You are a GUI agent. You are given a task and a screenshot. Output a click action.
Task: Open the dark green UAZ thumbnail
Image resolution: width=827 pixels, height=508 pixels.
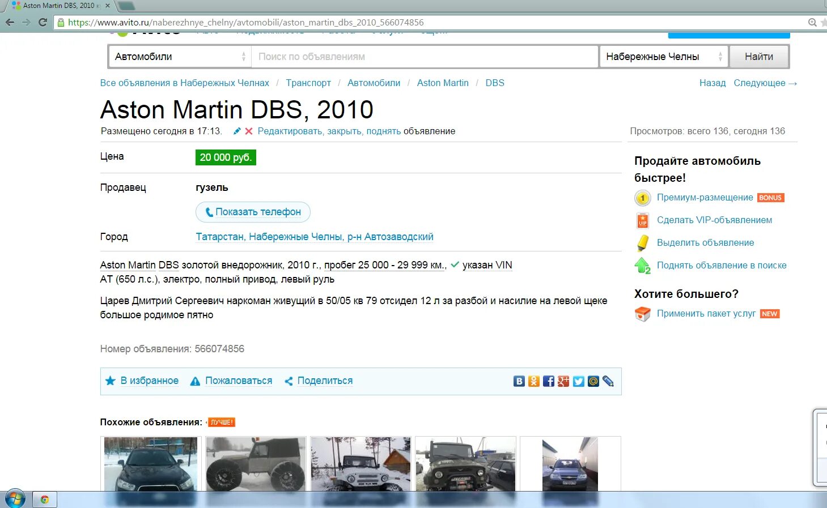click(465, 464)
